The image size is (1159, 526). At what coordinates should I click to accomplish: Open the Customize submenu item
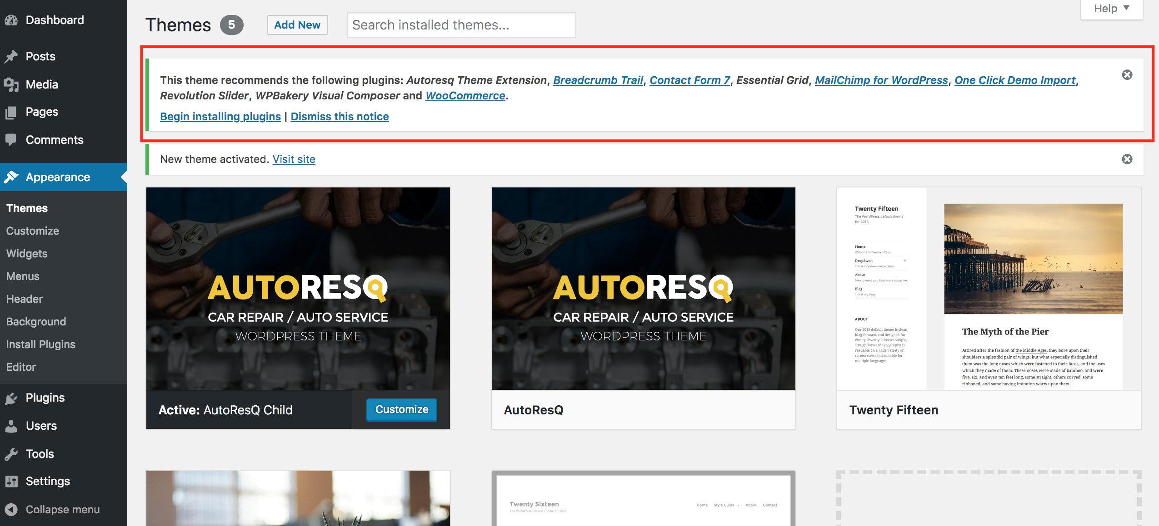point(33,231)
